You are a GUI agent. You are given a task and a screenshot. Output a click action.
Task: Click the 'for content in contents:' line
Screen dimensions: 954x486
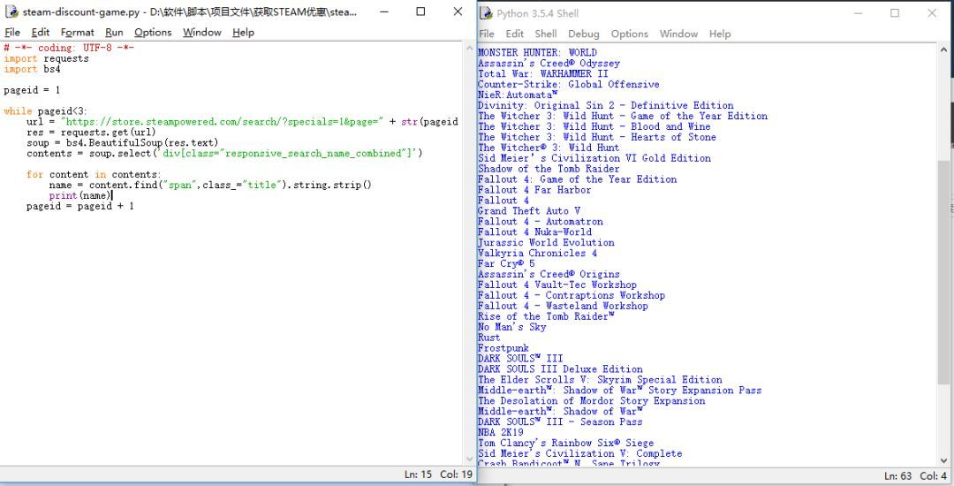point(94,175)
